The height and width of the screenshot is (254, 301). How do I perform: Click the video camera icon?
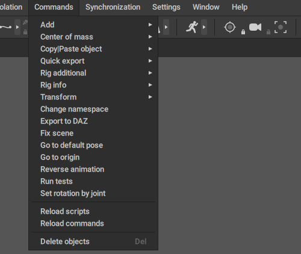coord(255,27)
